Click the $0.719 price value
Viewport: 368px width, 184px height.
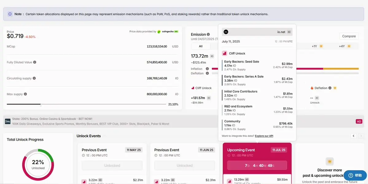[x=15, y=36]
